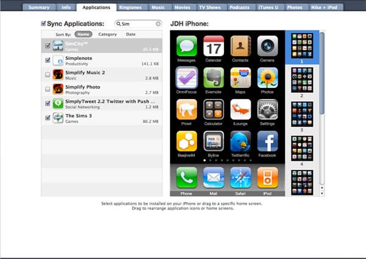Open the TV Shows tab

(210, 7)
